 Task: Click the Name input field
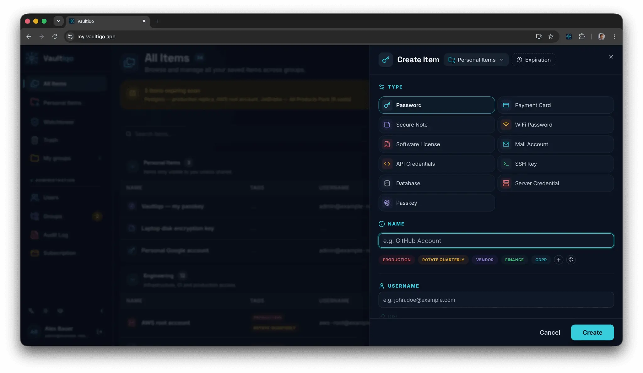coord(496,241)
